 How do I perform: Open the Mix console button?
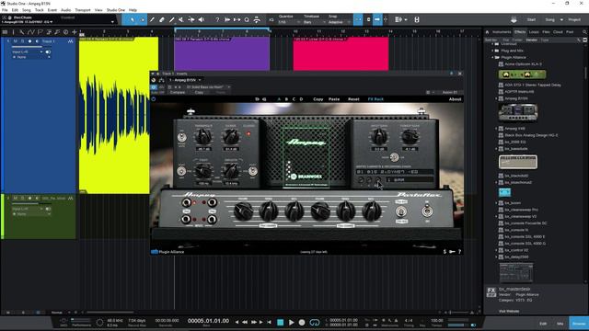pyautogui.click(x=560, y=324)
